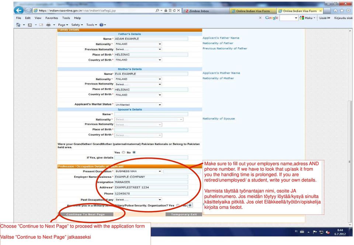Show hidden tray icons arrow
The height and width of the screenshot is (245, 354).
pyautogui.click(x=308, y=232)
